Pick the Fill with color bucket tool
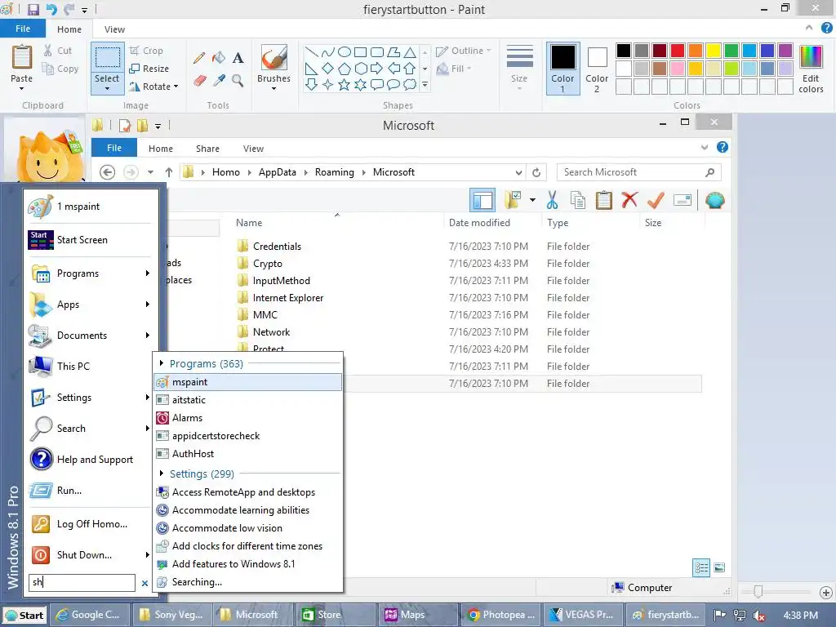This screenshot has height=627, width=836. (x=219, y=58)
